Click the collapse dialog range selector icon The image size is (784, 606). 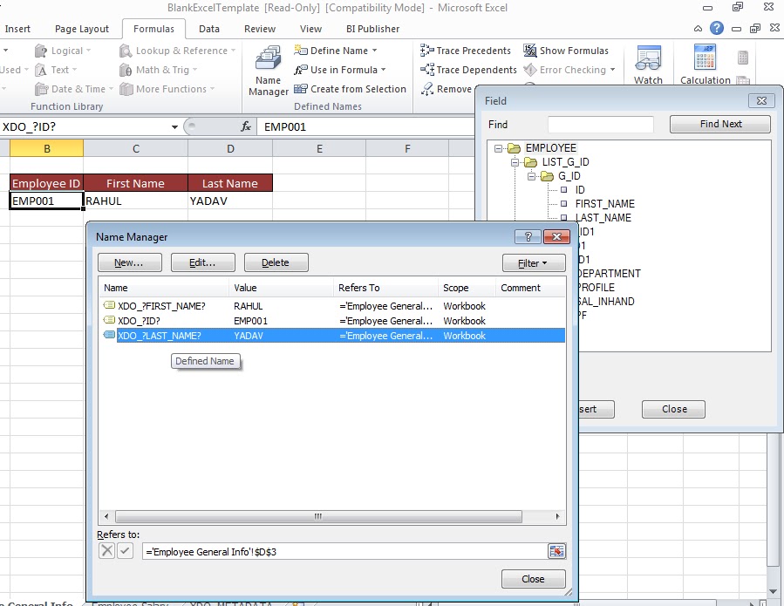click(x=556, y=551)
